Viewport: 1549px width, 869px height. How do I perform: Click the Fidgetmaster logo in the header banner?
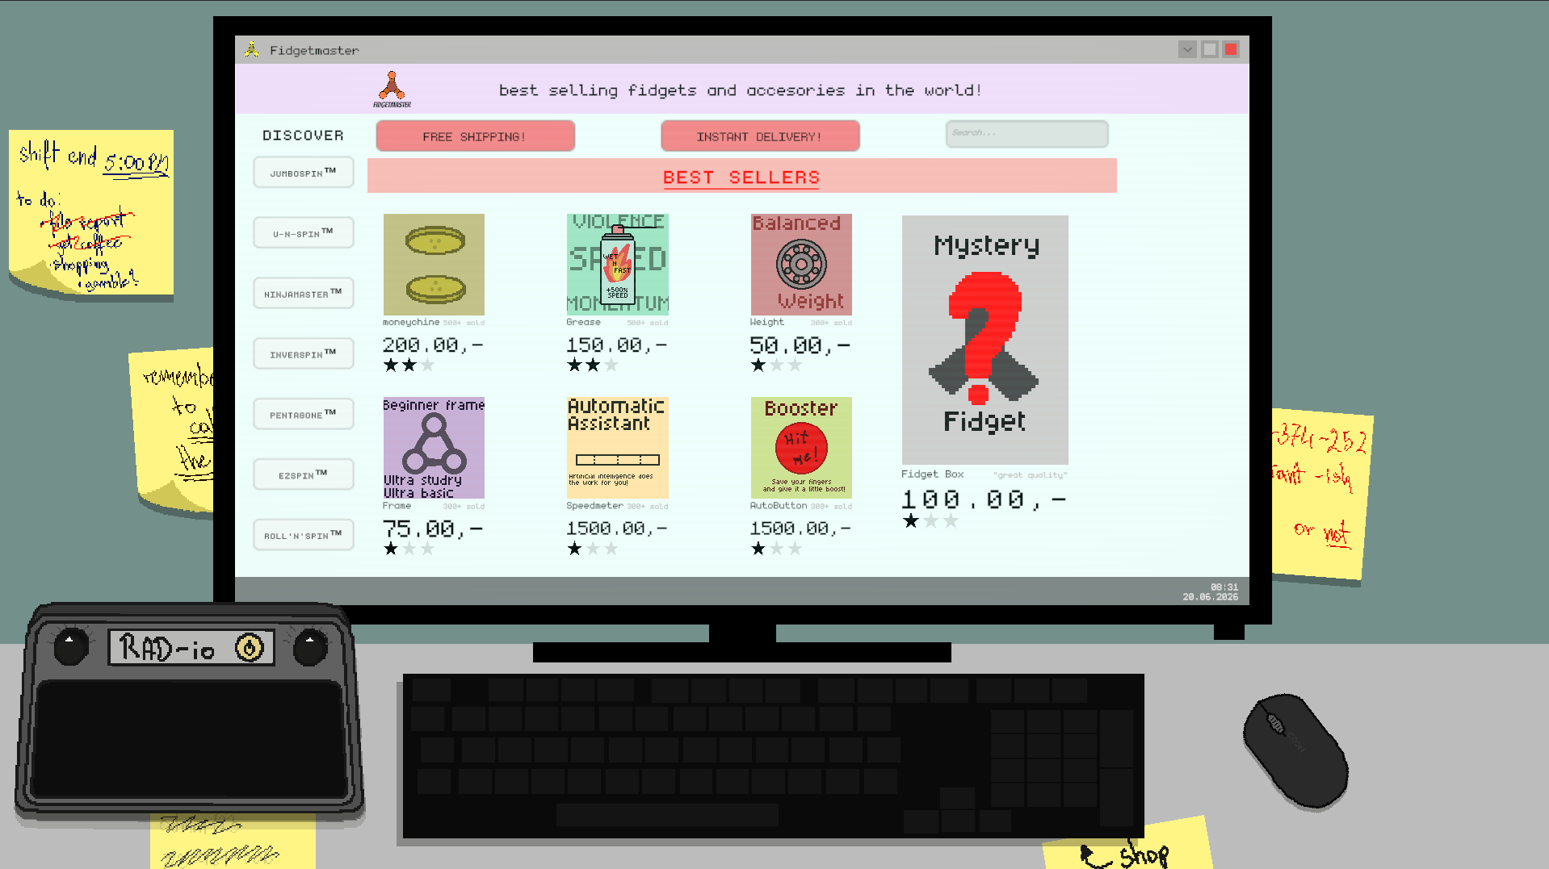[x=392, y=89]
